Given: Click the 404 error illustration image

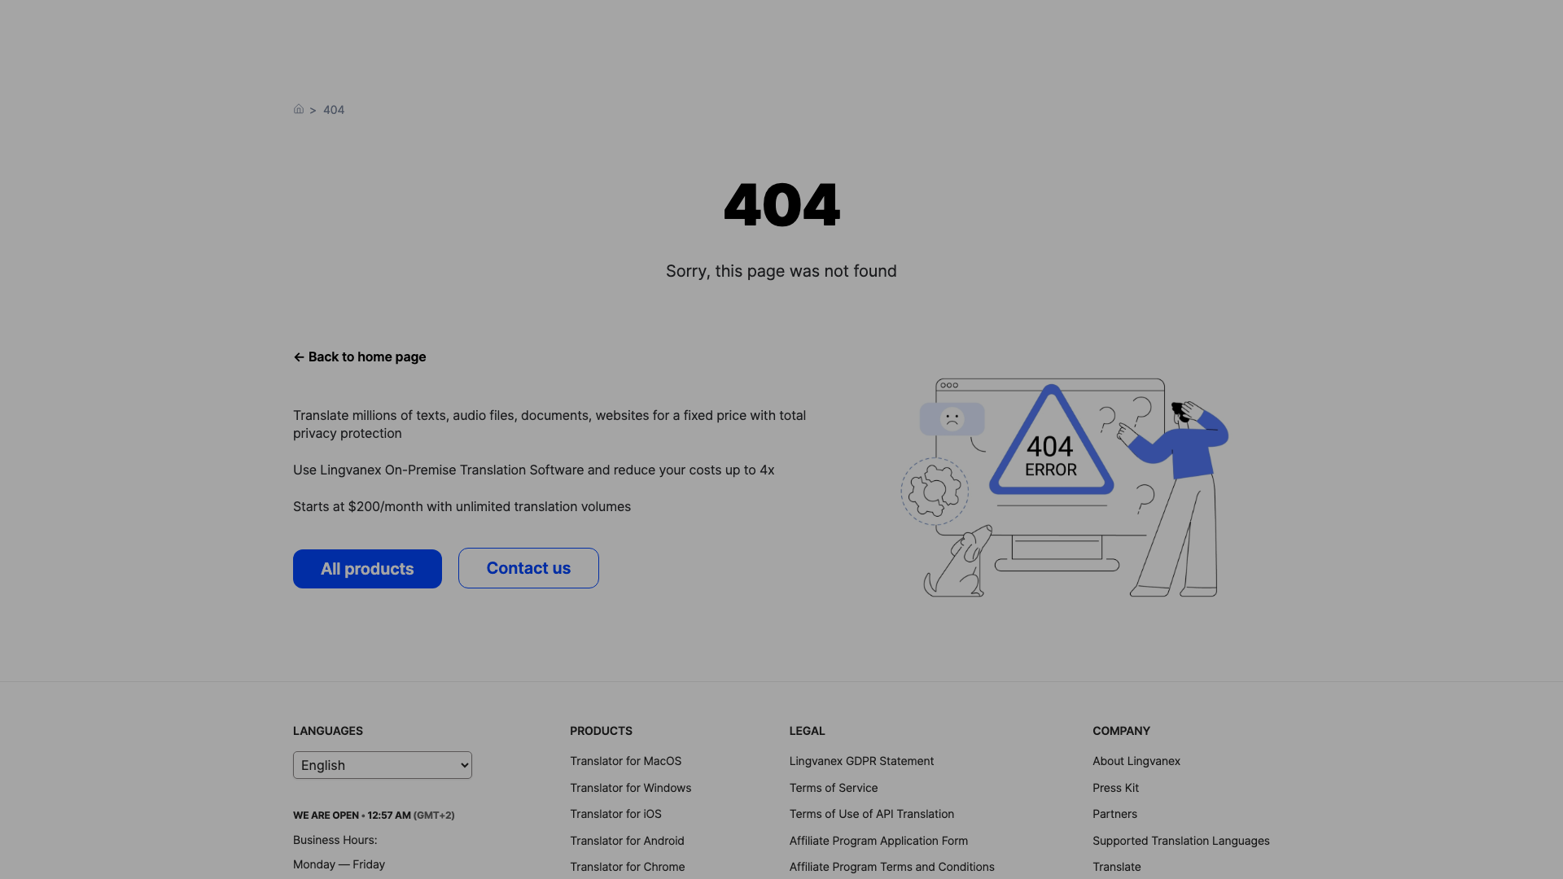Looking at the screenshot, I should (1065, 488).
